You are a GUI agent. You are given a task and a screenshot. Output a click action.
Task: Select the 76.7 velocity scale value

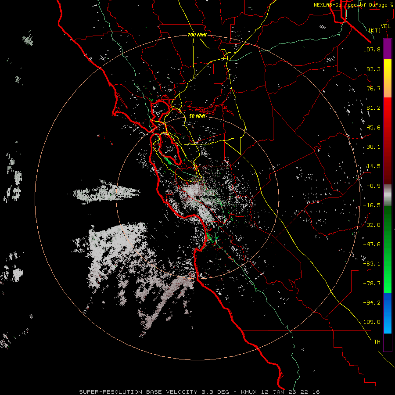coord(373,88)
